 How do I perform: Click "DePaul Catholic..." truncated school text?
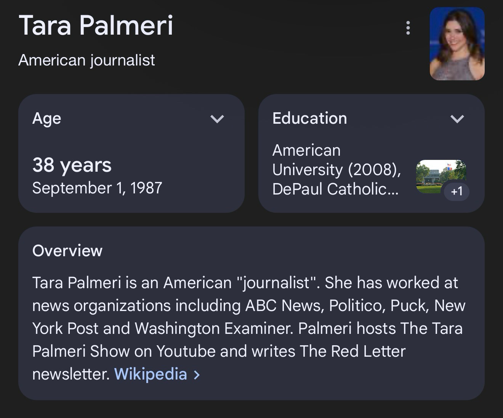[335, 189]
